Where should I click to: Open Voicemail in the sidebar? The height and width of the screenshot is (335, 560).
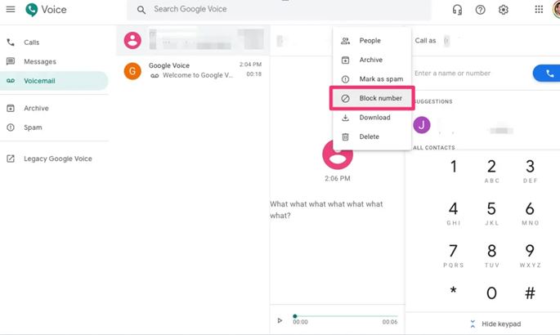point(54,81)
